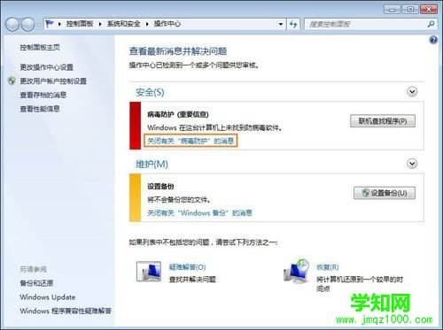The image size is (443, 330).
Task: Minimize the Action Center window
Action: [392, 10]
